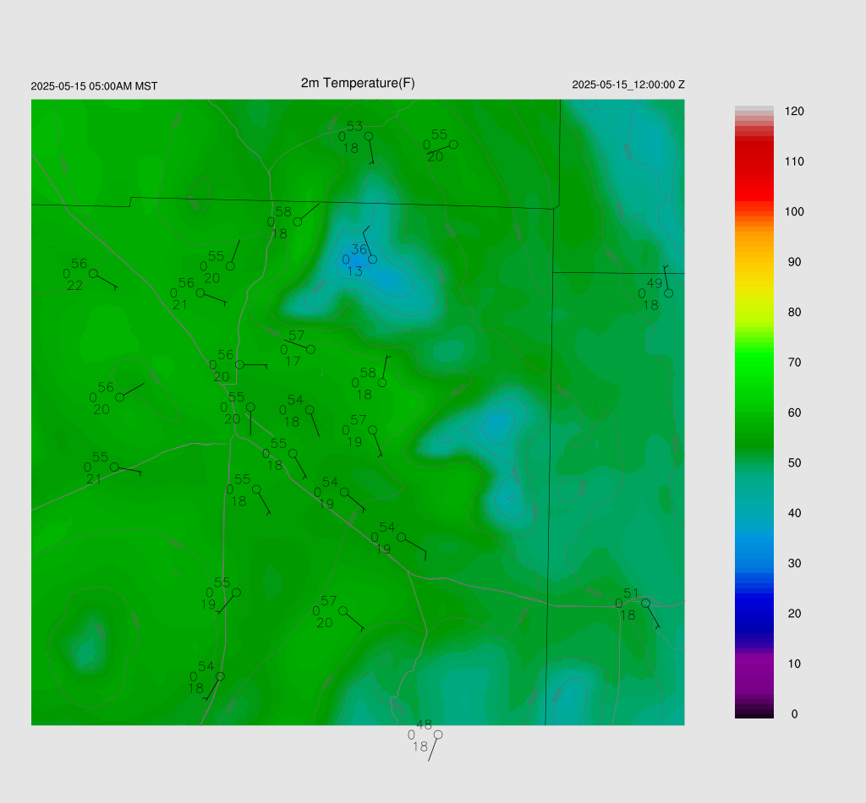Image resolution: width=866 pixels, height=803 pixels.
Task: Click the colorbar label "40"
Action: [x=794, y=513]
